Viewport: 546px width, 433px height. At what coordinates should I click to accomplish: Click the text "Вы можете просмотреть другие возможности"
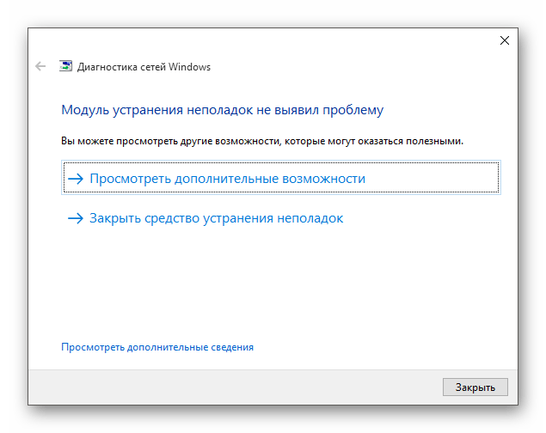tap(170, 141)
